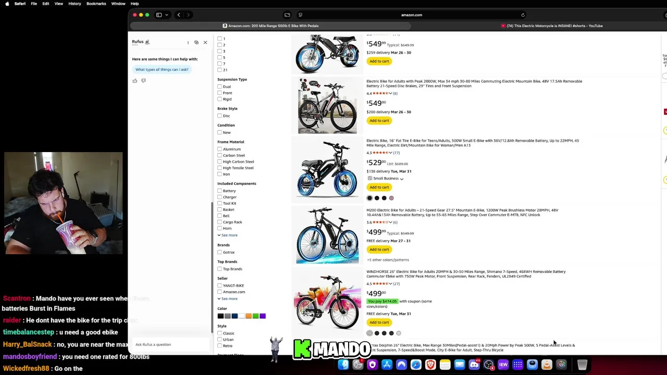Enable the Disc brake style filter

click(x=219, y=116)
